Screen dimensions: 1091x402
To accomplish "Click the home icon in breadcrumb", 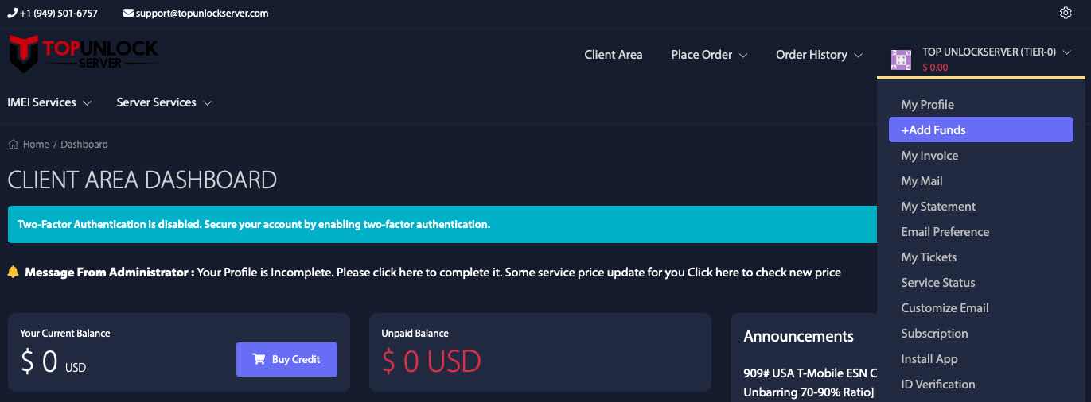I will [x=13, y=145].
